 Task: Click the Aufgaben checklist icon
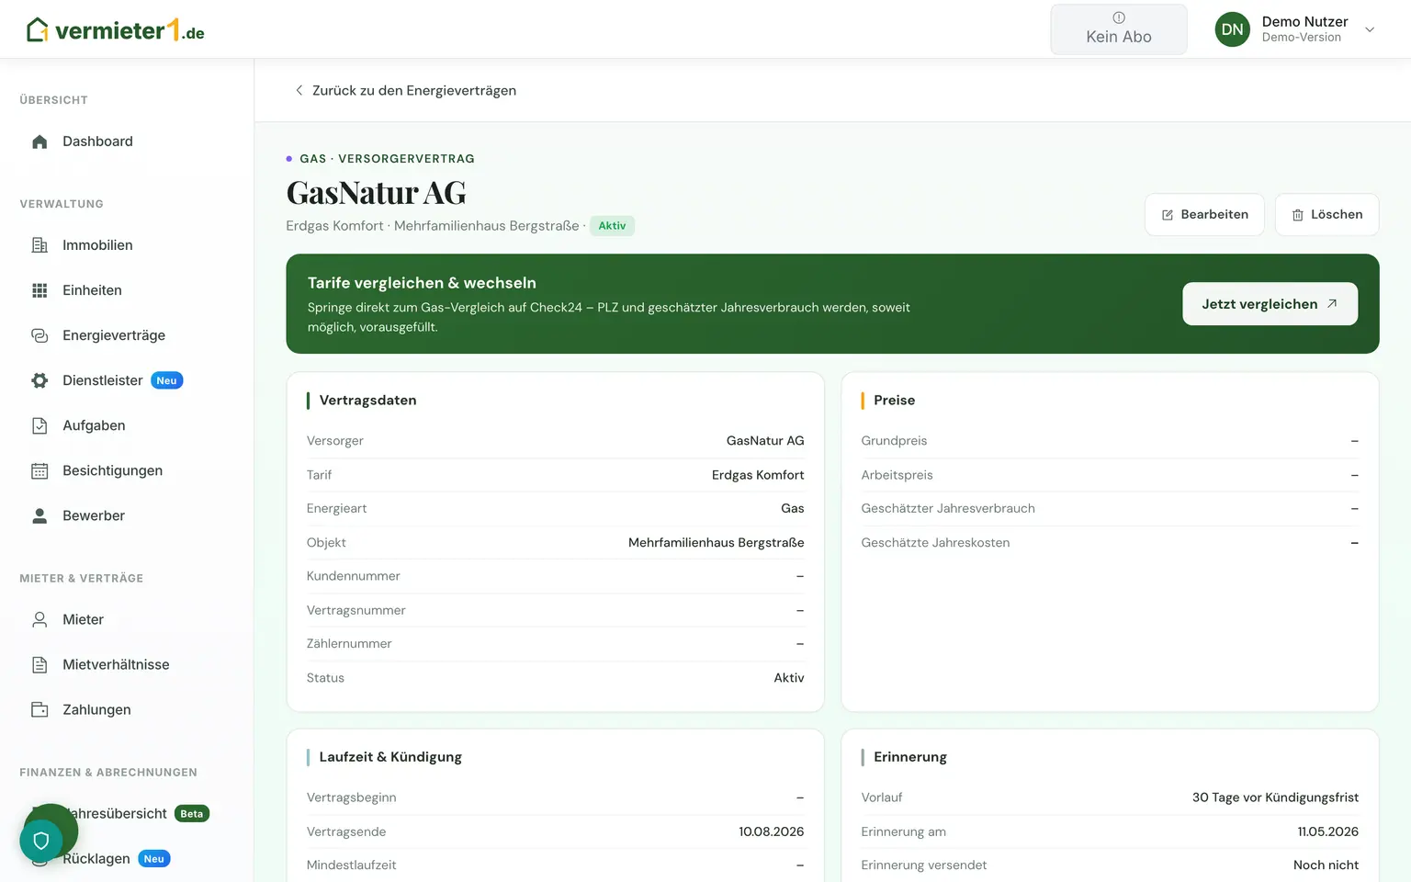(x=40, y=425)
